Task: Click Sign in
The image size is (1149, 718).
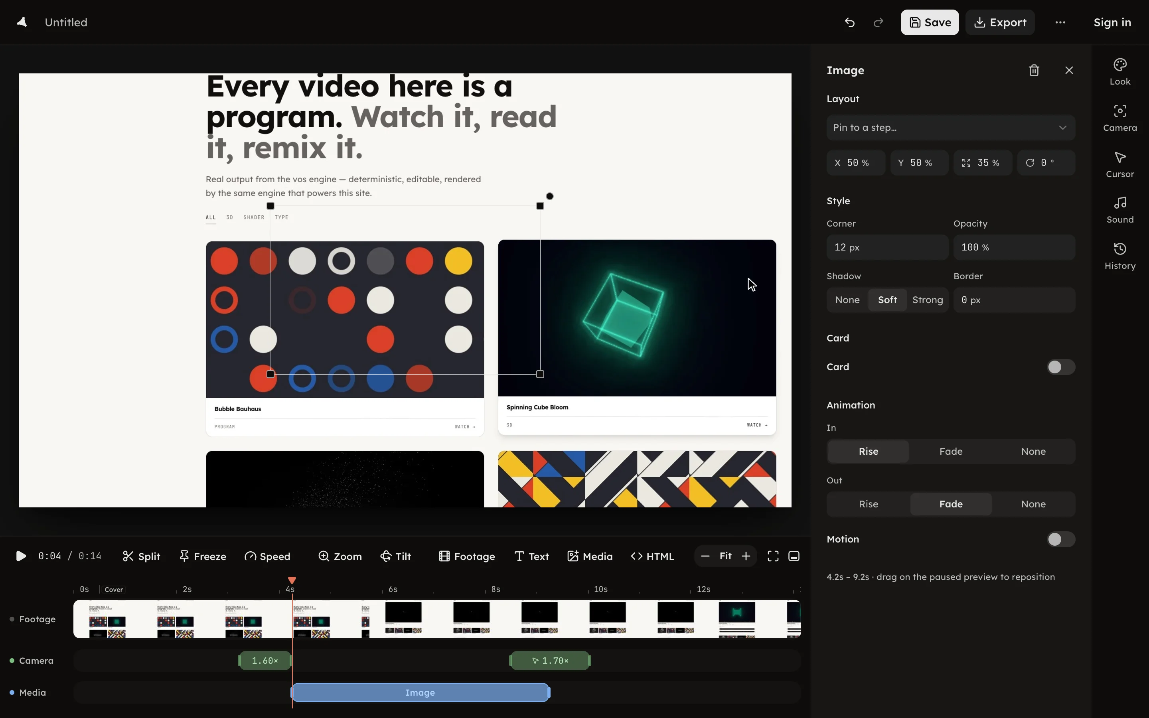Action: click(1112, 22)
